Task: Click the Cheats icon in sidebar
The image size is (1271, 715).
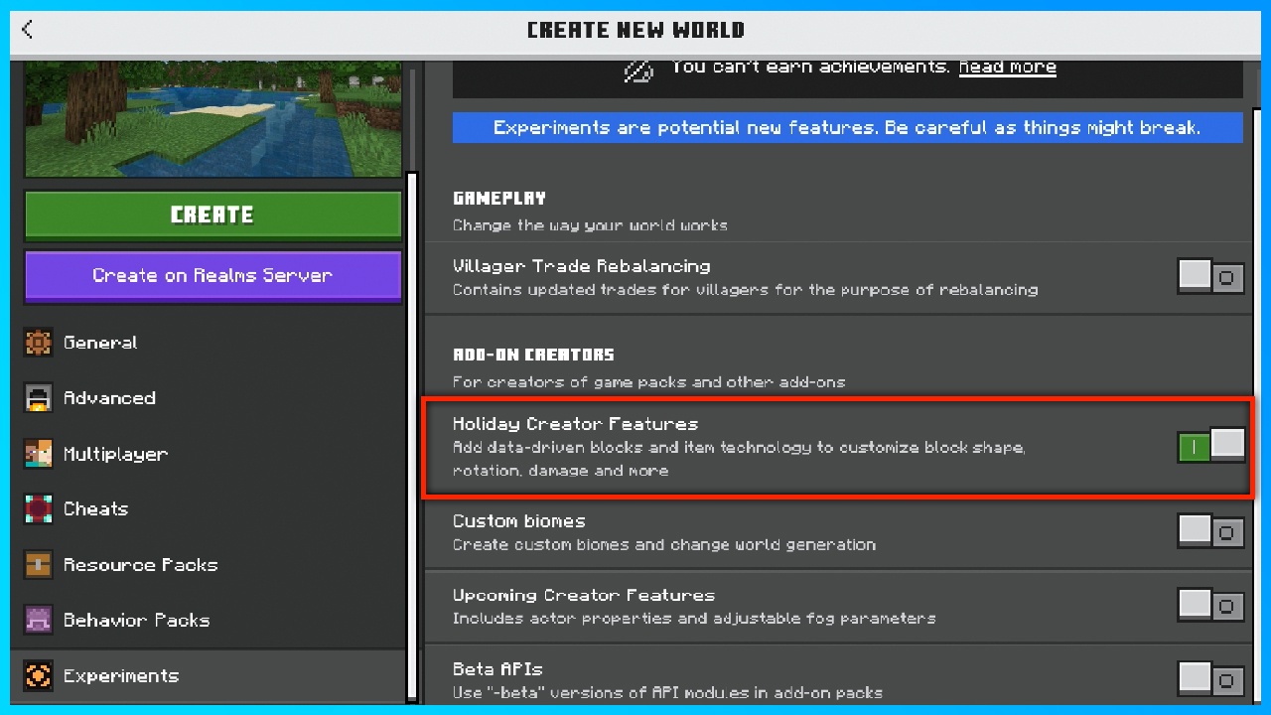Action: (x=38, y=509)
